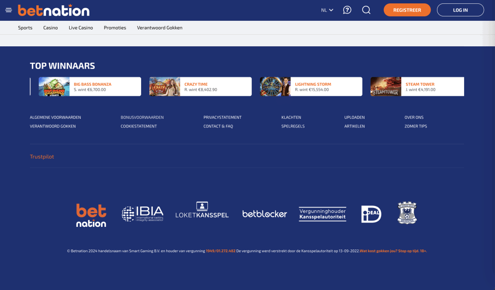This screenshot has height=290, width=495.
Task: Select the Steam Tower winner title
Action: tap(420, 84)
